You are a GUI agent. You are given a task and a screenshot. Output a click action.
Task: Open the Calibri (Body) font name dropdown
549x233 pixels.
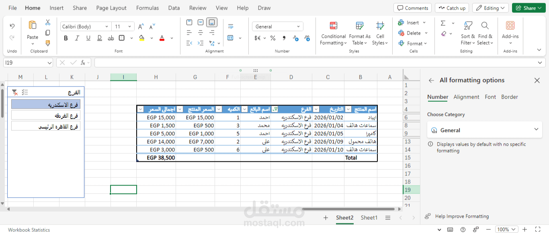coord(107,27)
